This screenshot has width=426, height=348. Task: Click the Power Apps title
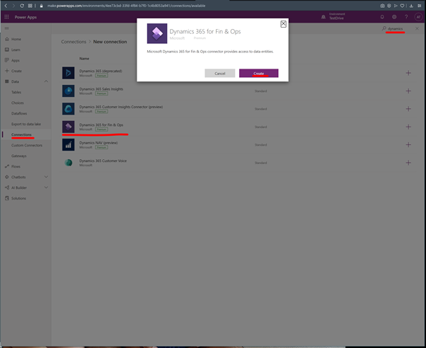pos(25,17)
